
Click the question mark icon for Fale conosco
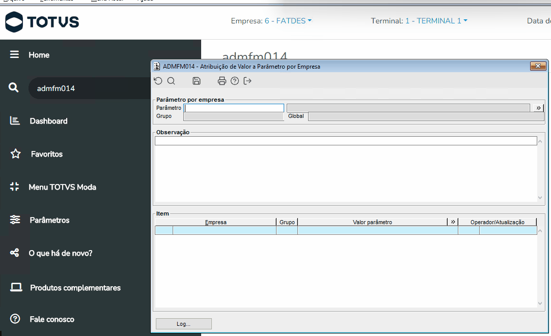click(15, 319)
